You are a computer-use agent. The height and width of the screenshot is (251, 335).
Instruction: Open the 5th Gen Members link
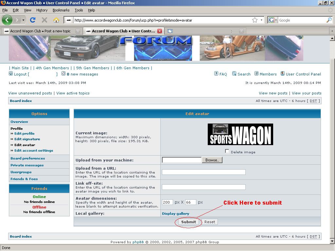point(93,68)
